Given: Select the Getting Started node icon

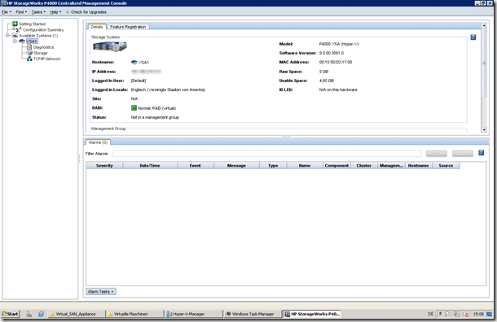Looking at the screenshot, I should pos(15,24).
